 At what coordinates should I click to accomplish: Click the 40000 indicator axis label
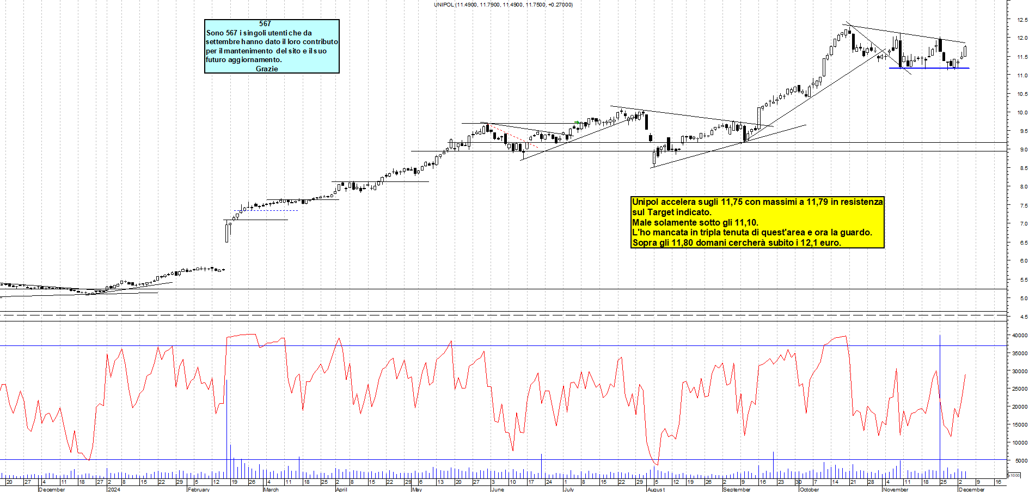pyautogui.click(x=1020, y=335)
